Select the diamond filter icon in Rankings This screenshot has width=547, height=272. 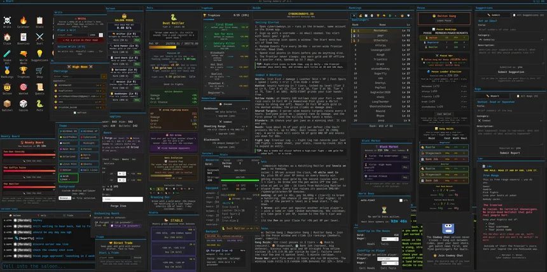408,16
